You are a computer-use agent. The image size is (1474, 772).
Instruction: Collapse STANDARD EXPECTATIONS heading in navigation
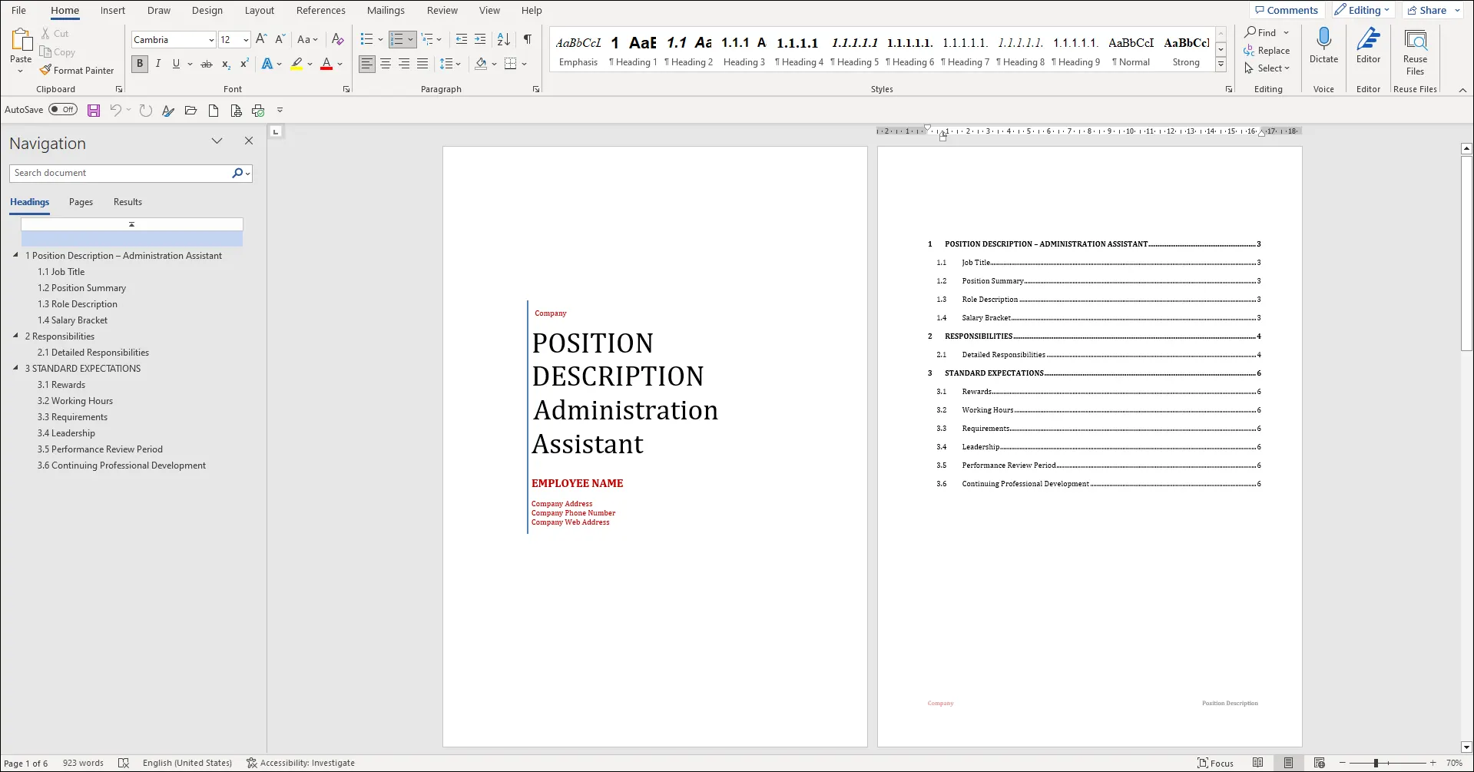click(x=15, y=368)
